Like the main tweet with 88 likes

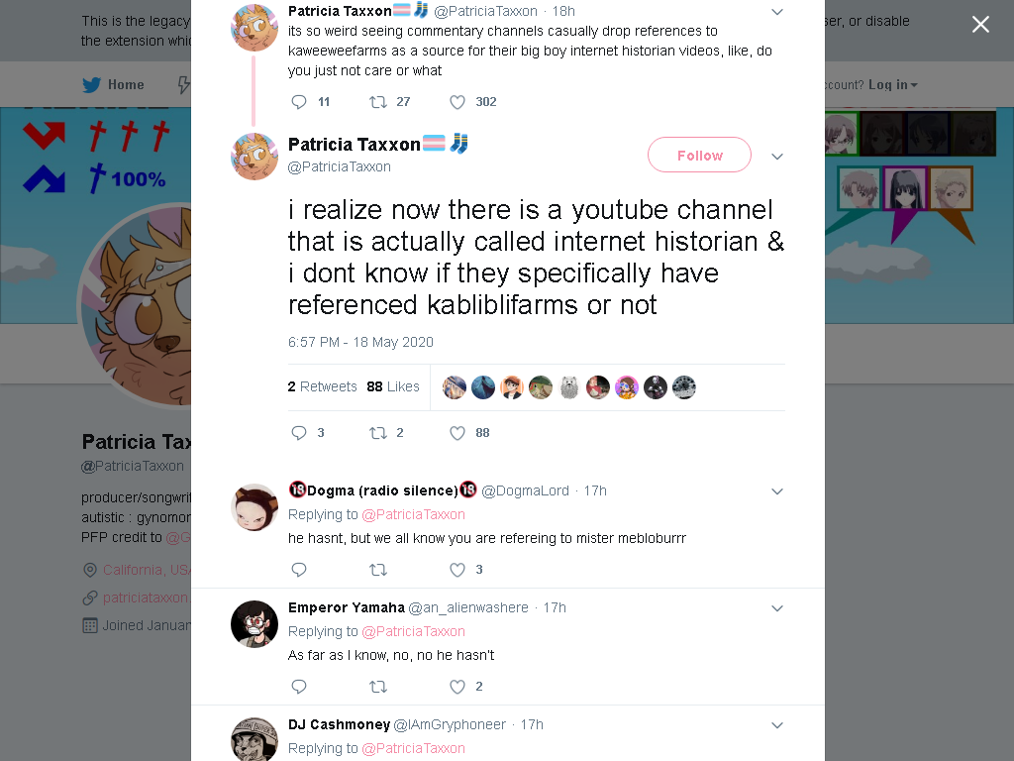pyautogui.click(x=457, y=433)
